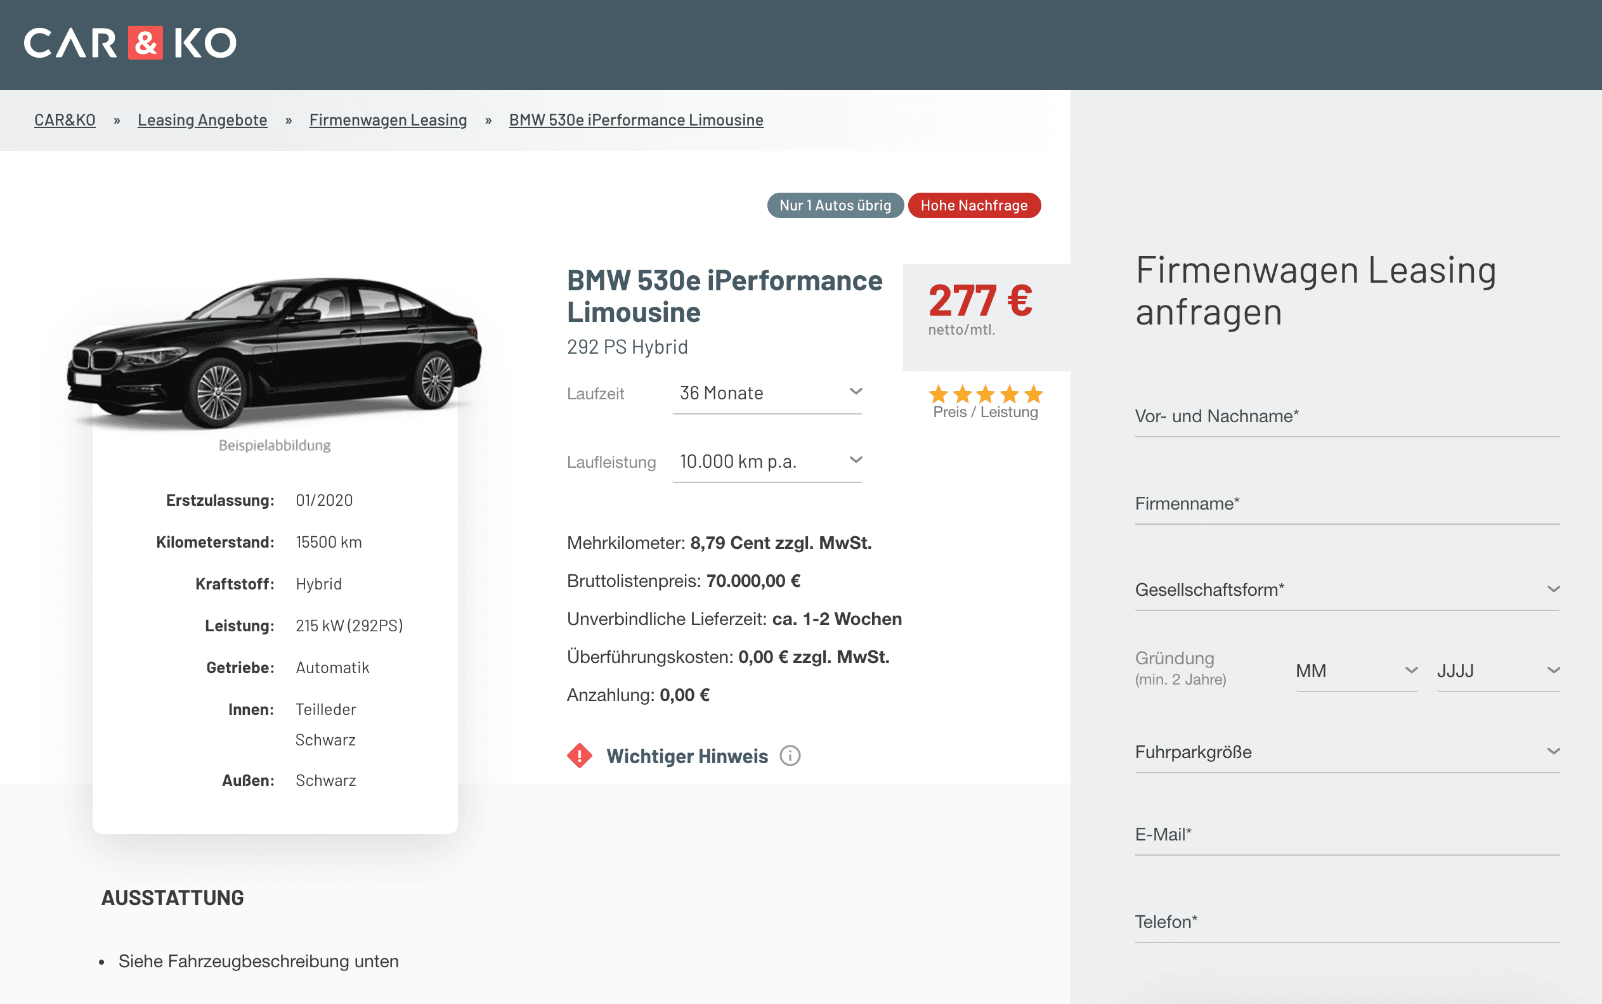Click the info icon next to Wichtiger Hinweis
The width and height of the screenshot is (1602, 1004).
tap(790, 756)
